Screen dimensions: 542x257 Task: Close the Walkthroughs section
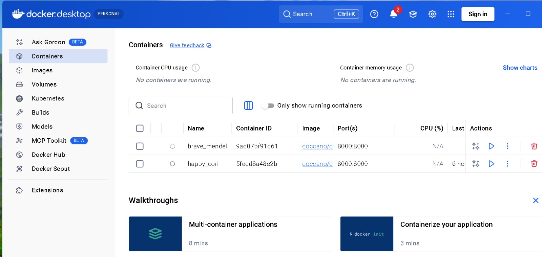[536, 201]
